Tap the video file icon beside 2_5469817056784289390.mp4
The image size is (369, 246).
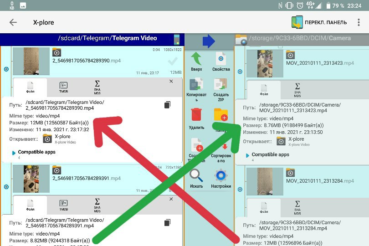click(56, 52)
